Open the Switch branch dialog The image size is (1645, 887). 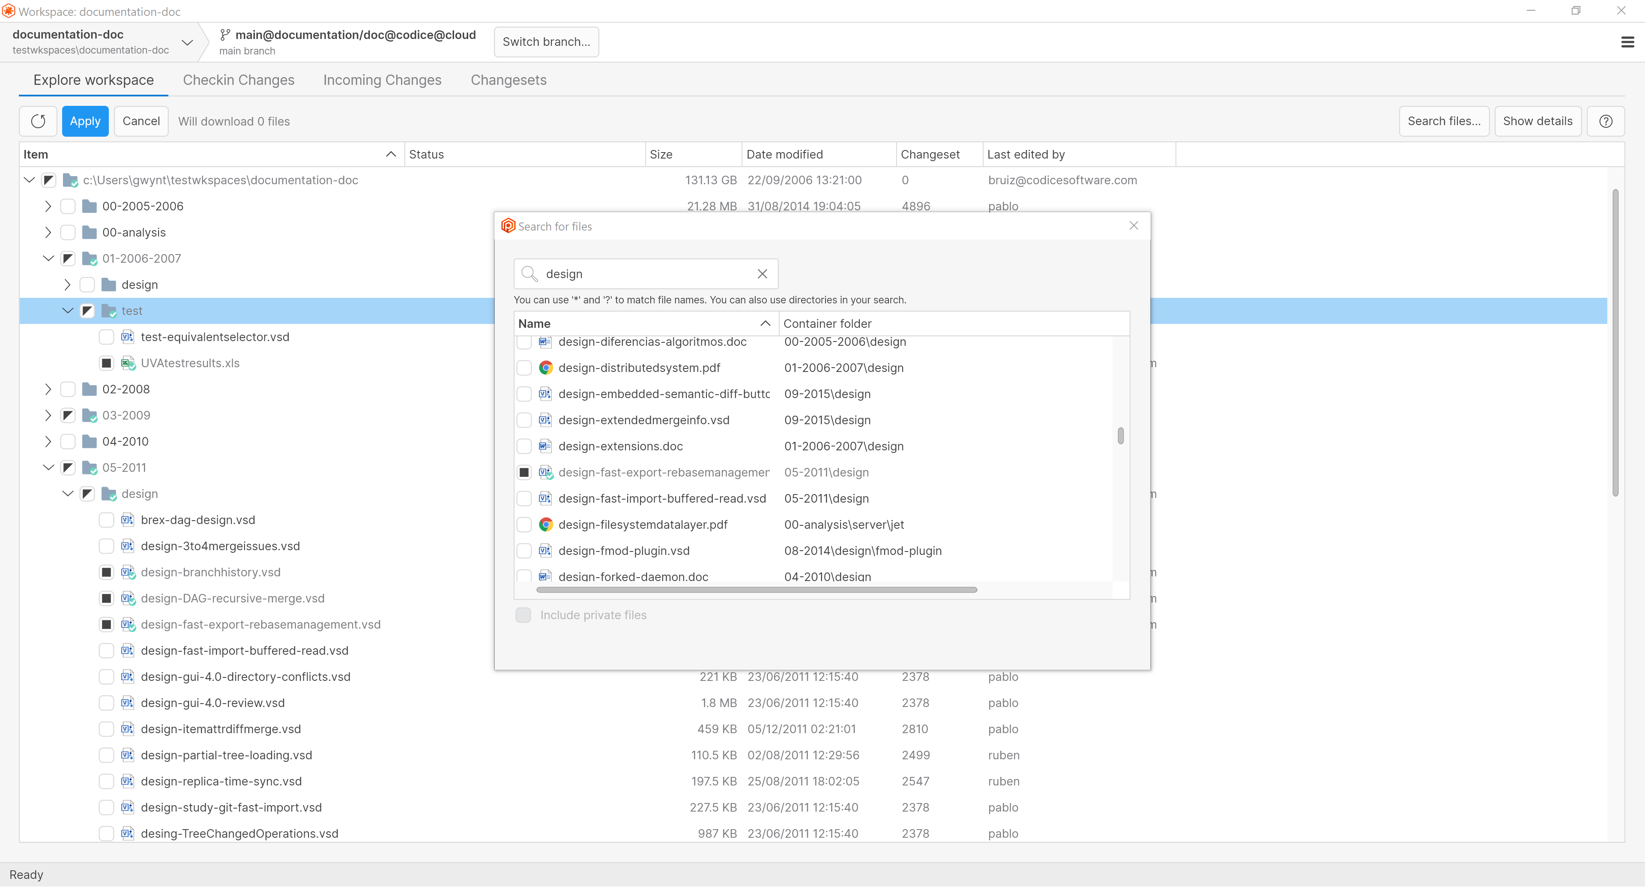(546, 42)
